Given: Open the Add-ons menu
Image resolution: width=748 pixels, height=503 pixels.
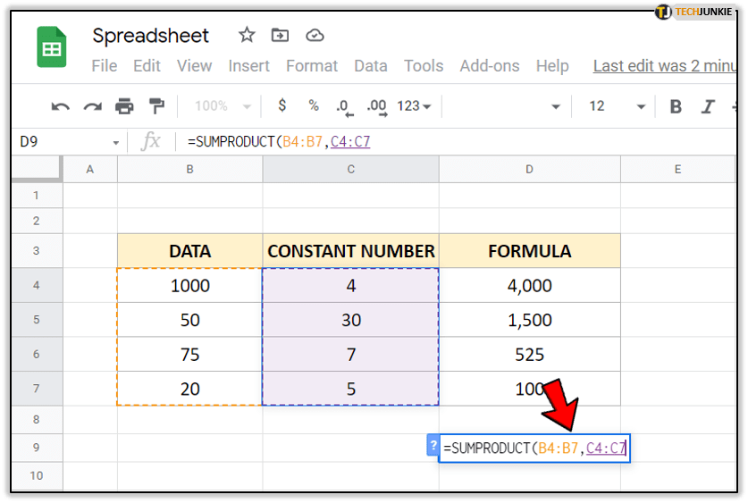Looking at the screenshot, I should pos(489,66).
